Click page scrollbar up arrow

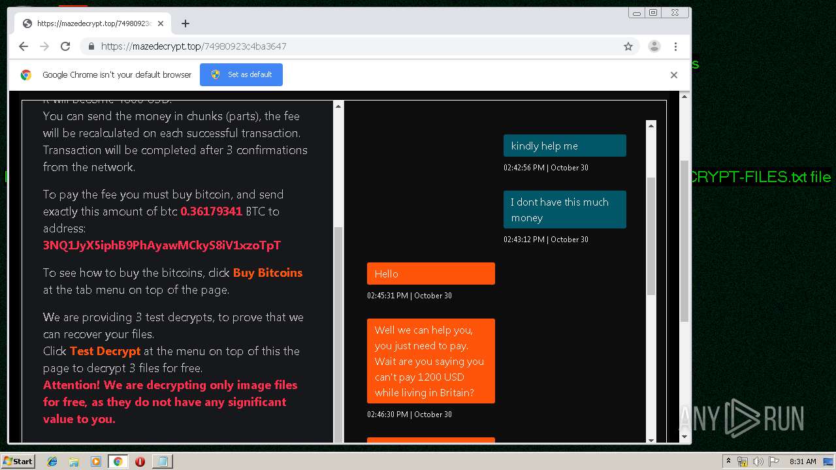[684, 97]
